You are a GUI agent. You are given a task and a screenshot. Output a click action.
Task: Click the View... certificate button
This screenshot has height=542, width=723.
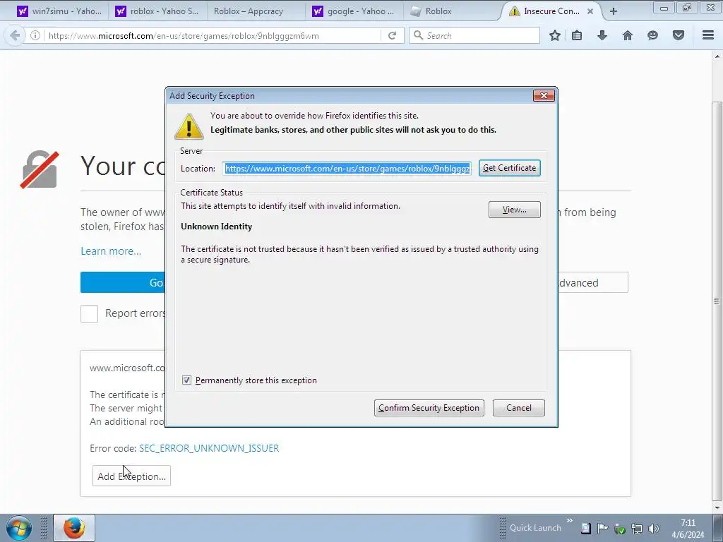515,210
